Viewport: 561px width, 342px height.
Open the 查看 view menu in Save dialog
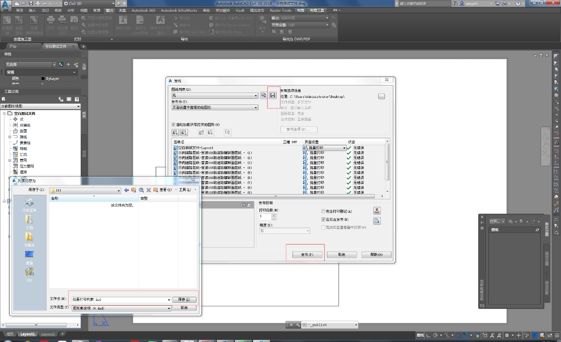click(x=165, y=190)
